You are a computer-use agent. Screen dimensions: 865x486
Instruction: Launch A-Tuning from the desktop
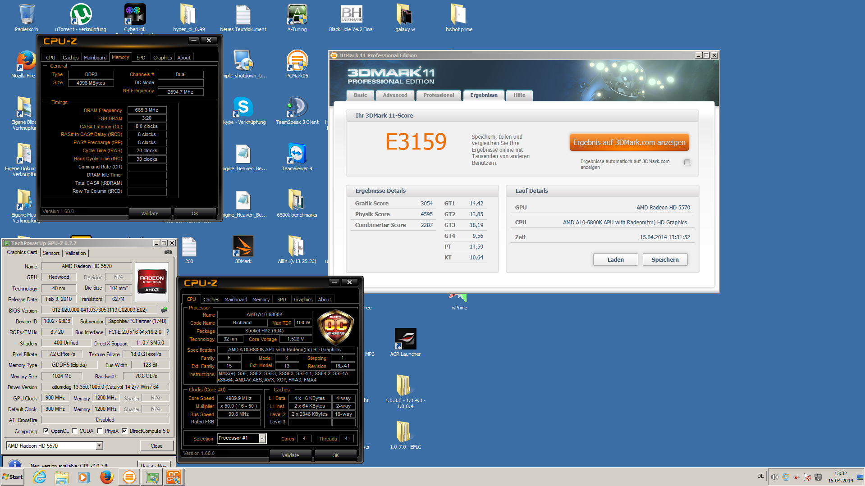pyautogui.click(x=297, y=18)
